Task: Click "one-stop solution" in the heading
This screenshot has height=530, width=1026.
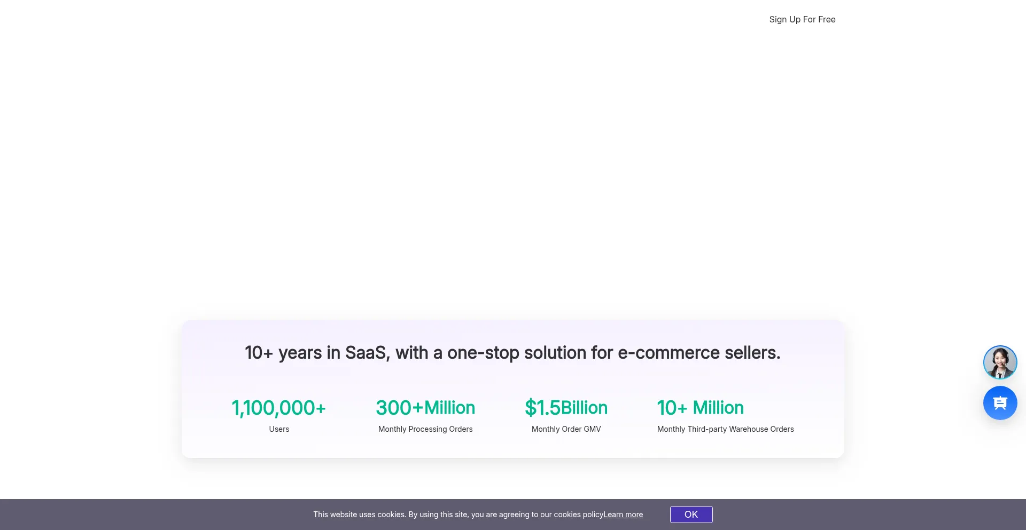Action: click(483, 353)
